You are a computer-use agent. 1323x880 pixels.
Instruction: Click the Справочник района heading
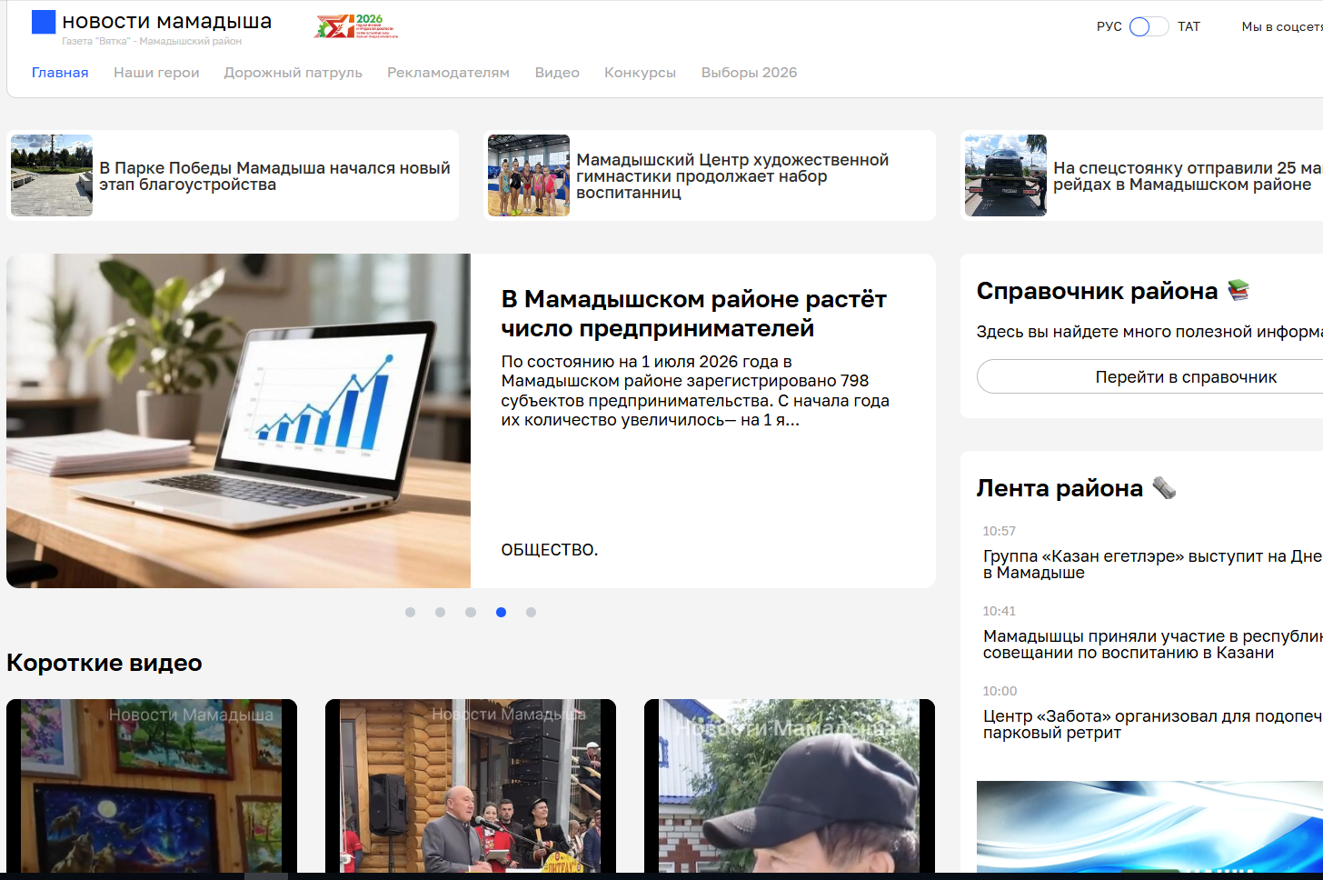[1097, 291]
